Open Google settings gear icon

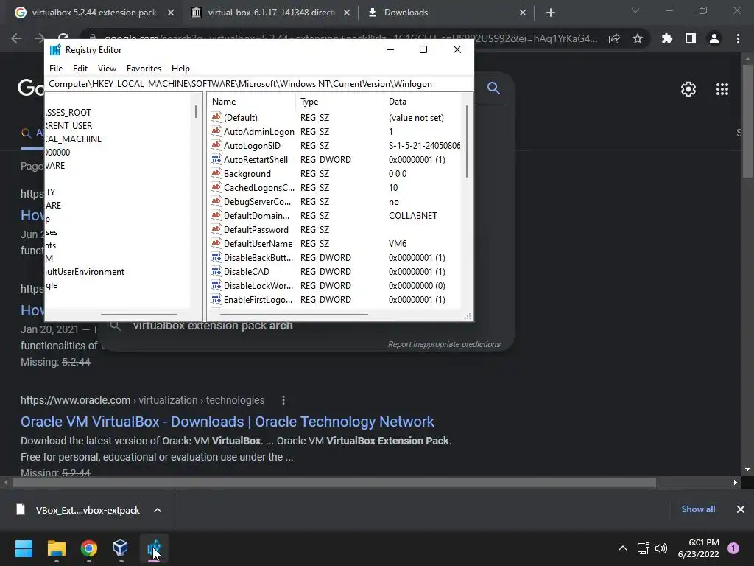pyautogui.click(x=688, y=89)
